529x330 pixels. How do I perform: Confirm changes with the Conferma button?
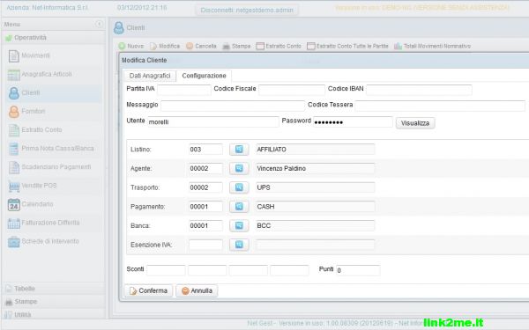click(148, 290)
